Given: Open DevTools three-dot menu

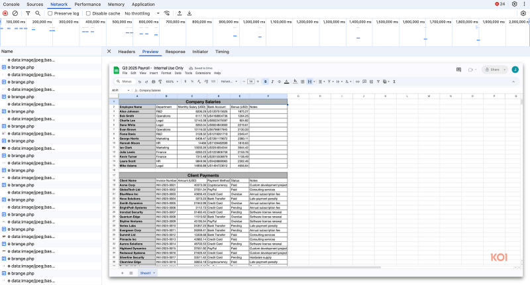Looking at the screenshot, I should [524, 4].
